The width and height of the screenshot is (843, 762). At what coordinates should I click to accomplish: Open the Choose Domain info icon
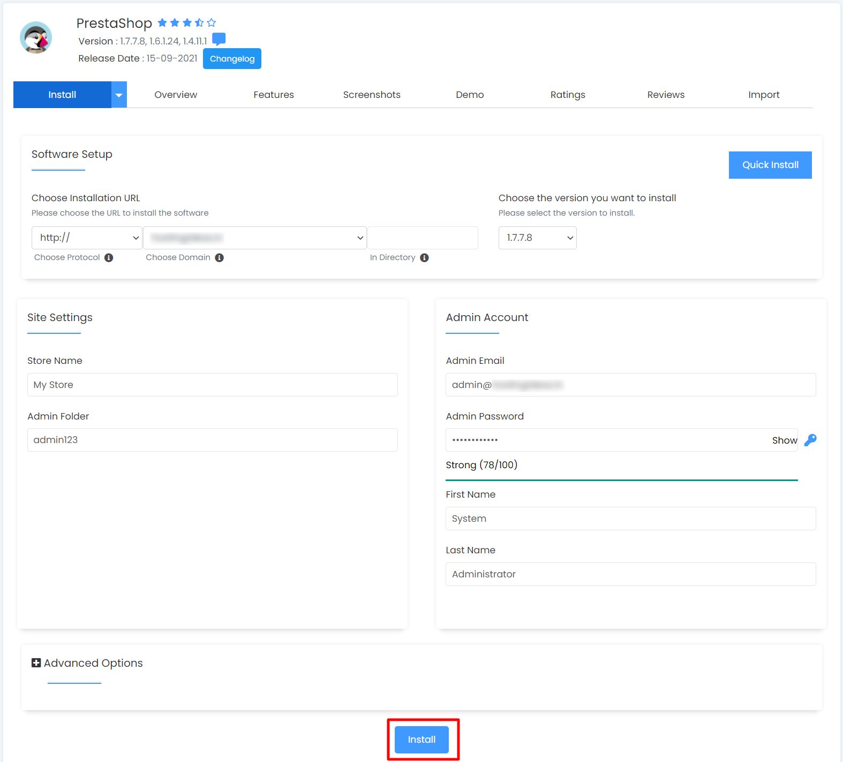tap(219, 257)
